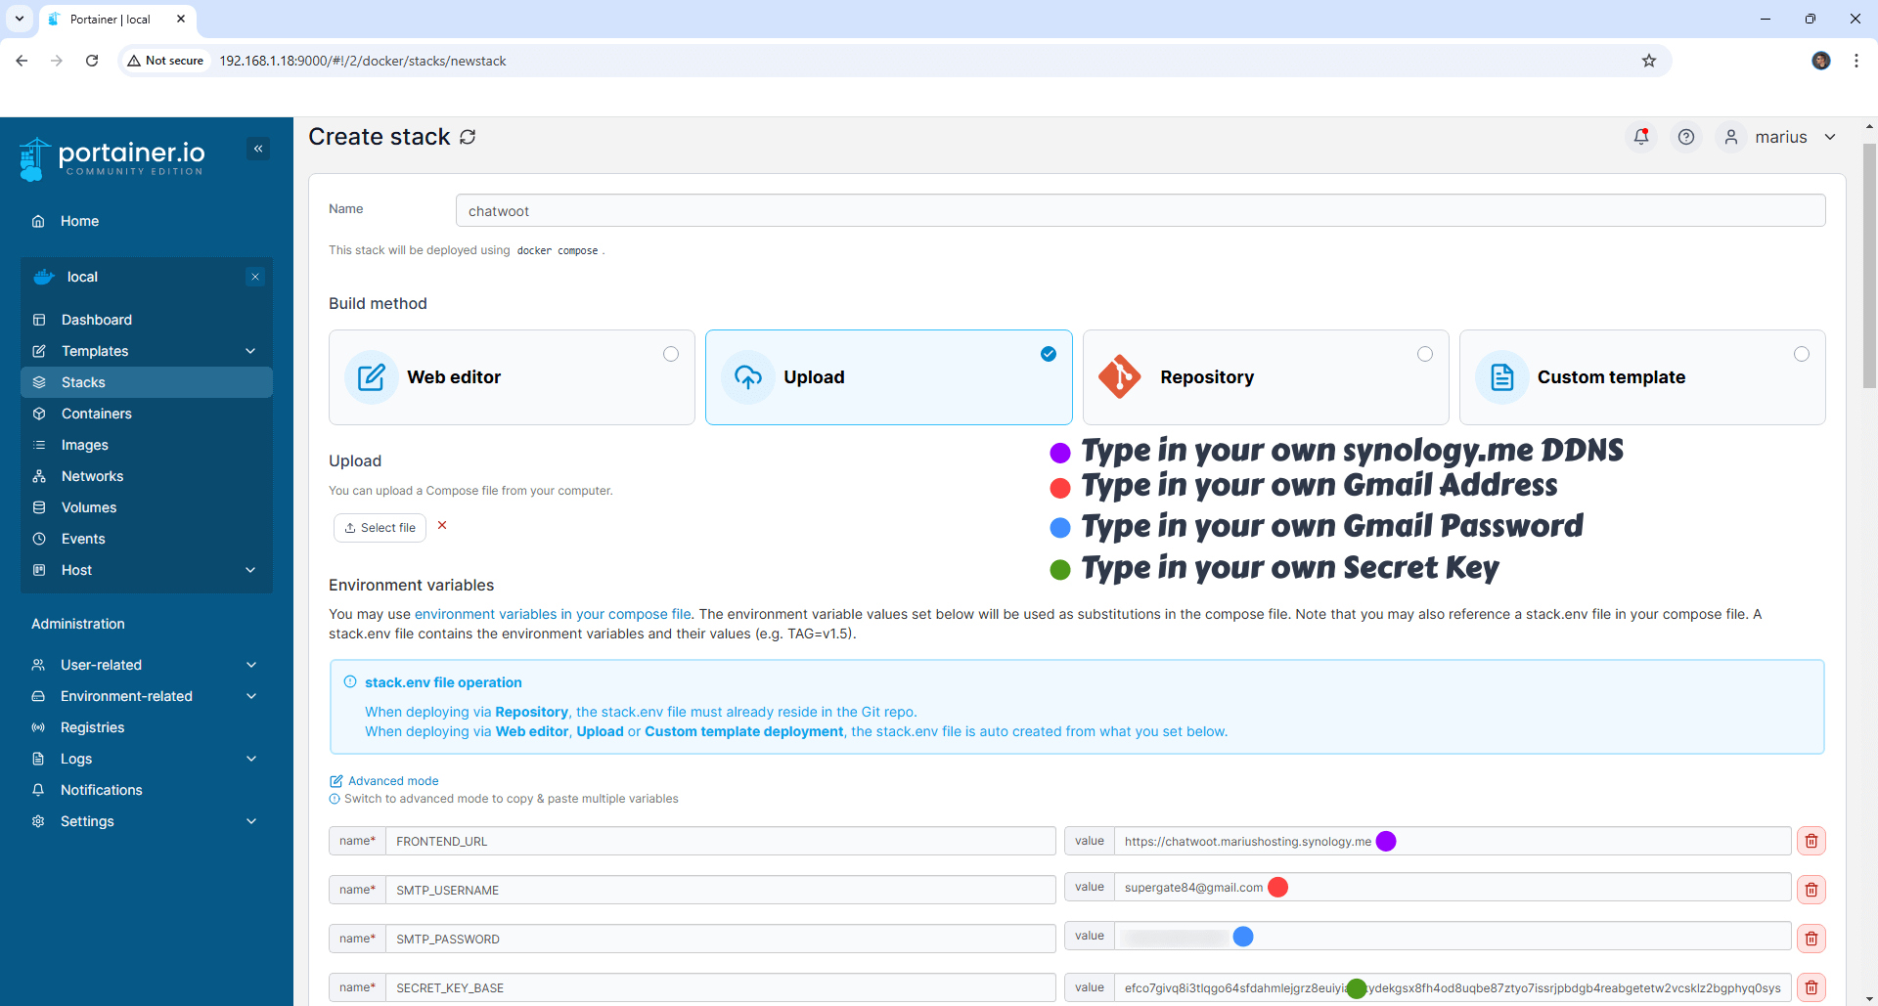Click the stack Name input field
Viewport: 1878px width, 1006px height.
[1140, 210]
